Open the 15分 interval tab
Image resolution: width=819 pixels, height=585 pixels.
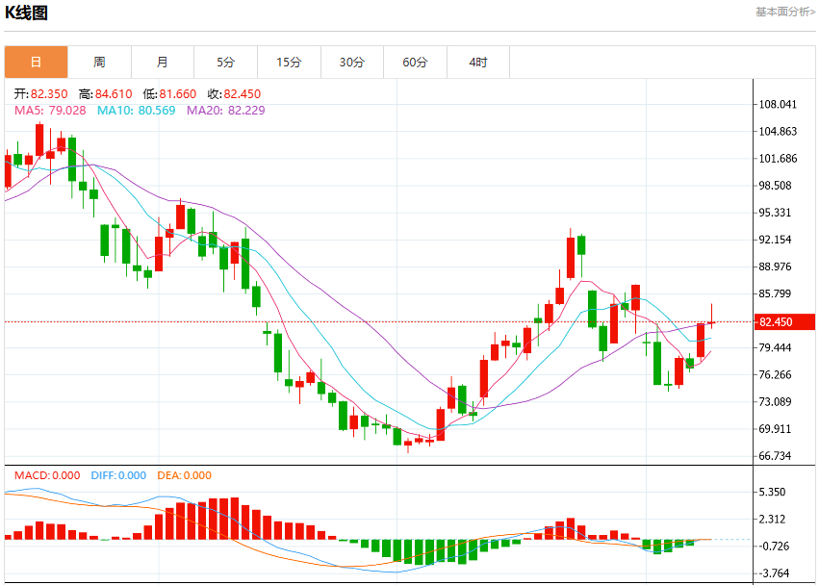click(289, 63)
